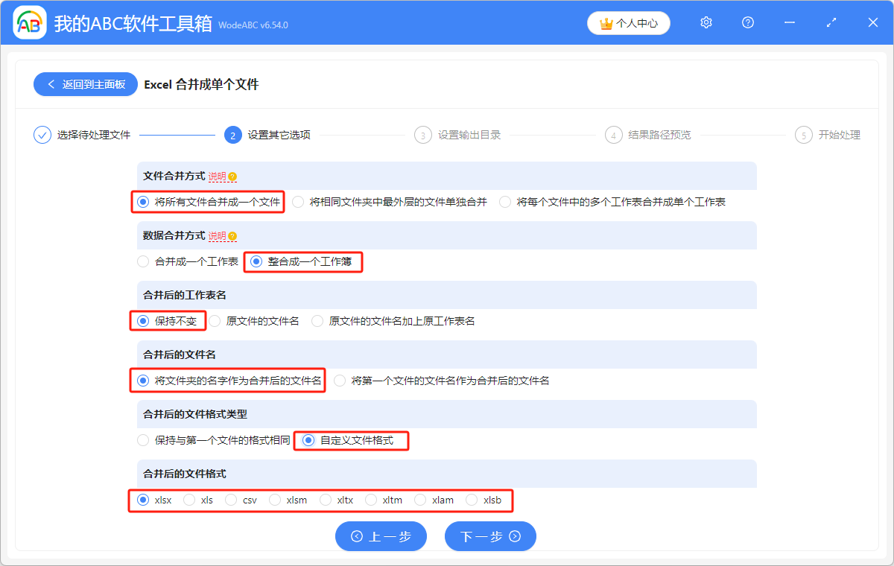This screenshot has width=894, height=566.
Task: Click the AB app logo icon
Action: (x=29, y=22)
